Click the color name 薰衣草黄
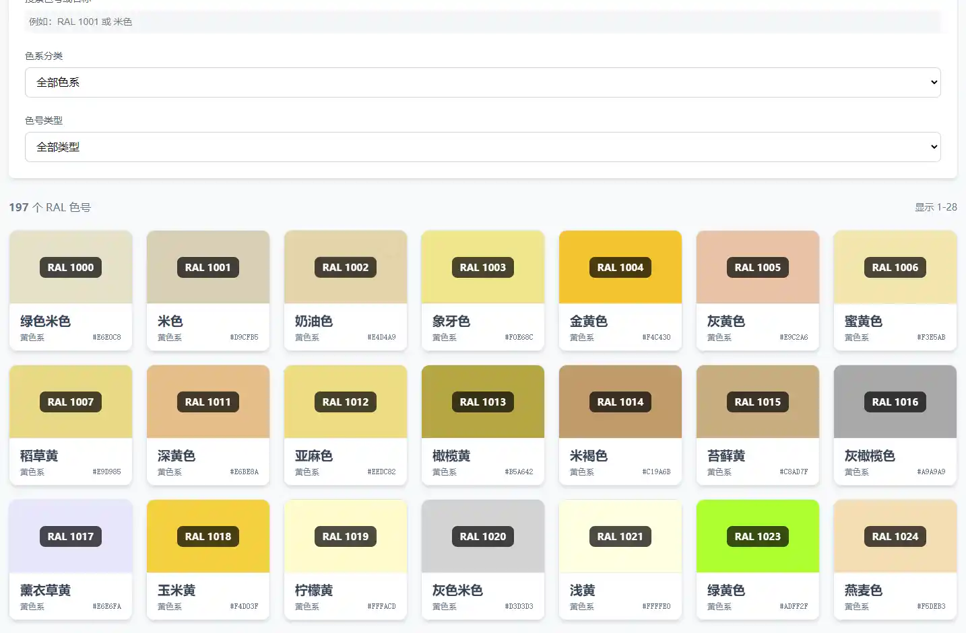The image size is (966, 633). [x=45, y=591]
